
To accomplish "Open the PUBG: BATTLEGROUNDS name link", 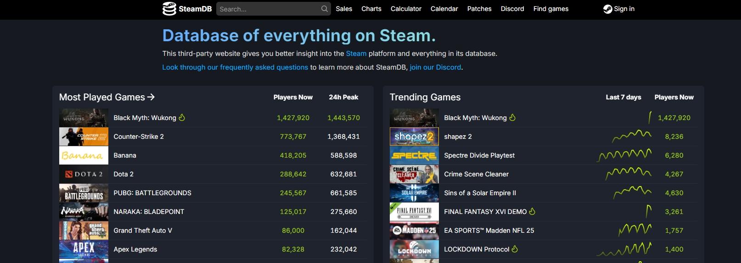I will point(152,193).
